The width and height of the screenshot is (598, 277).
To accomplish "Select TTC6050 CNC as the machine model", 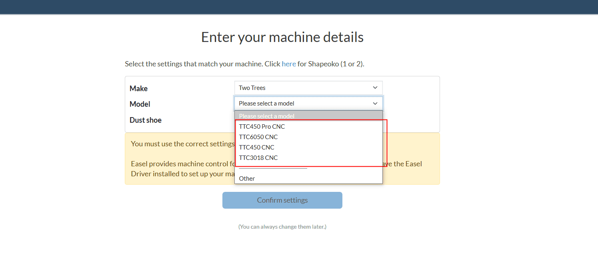I will (x=259, y=137).
